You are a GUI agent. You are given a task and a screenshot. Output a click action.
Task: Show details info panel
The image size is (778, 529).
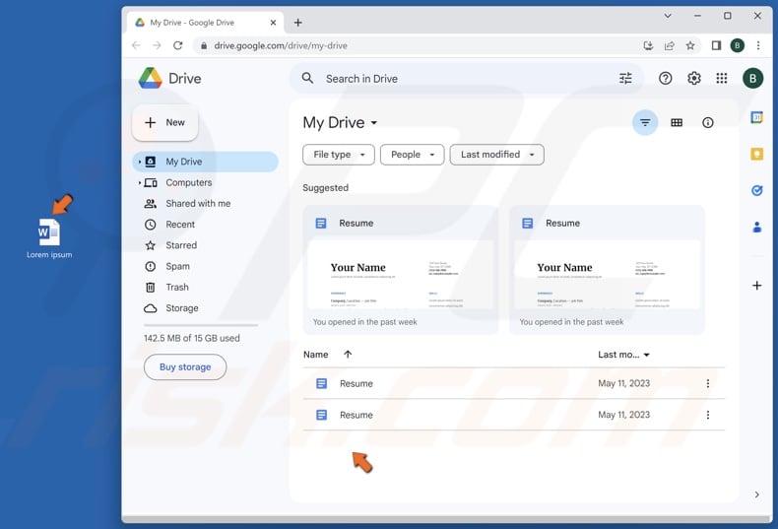pyautogui.click(x=707, y=122)
